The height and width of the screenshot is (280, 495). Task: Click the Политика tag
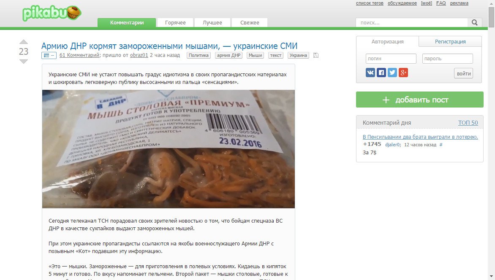tap(199, 56)
